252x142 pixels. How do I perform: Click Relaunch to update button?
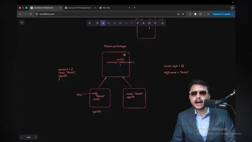[x=222, y=14]
